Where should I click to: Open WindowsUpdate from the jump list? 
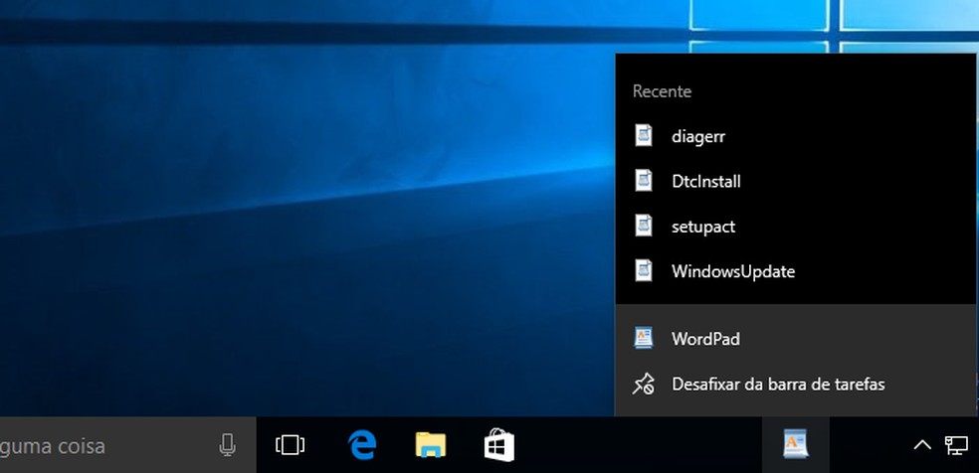click(796, 271)
